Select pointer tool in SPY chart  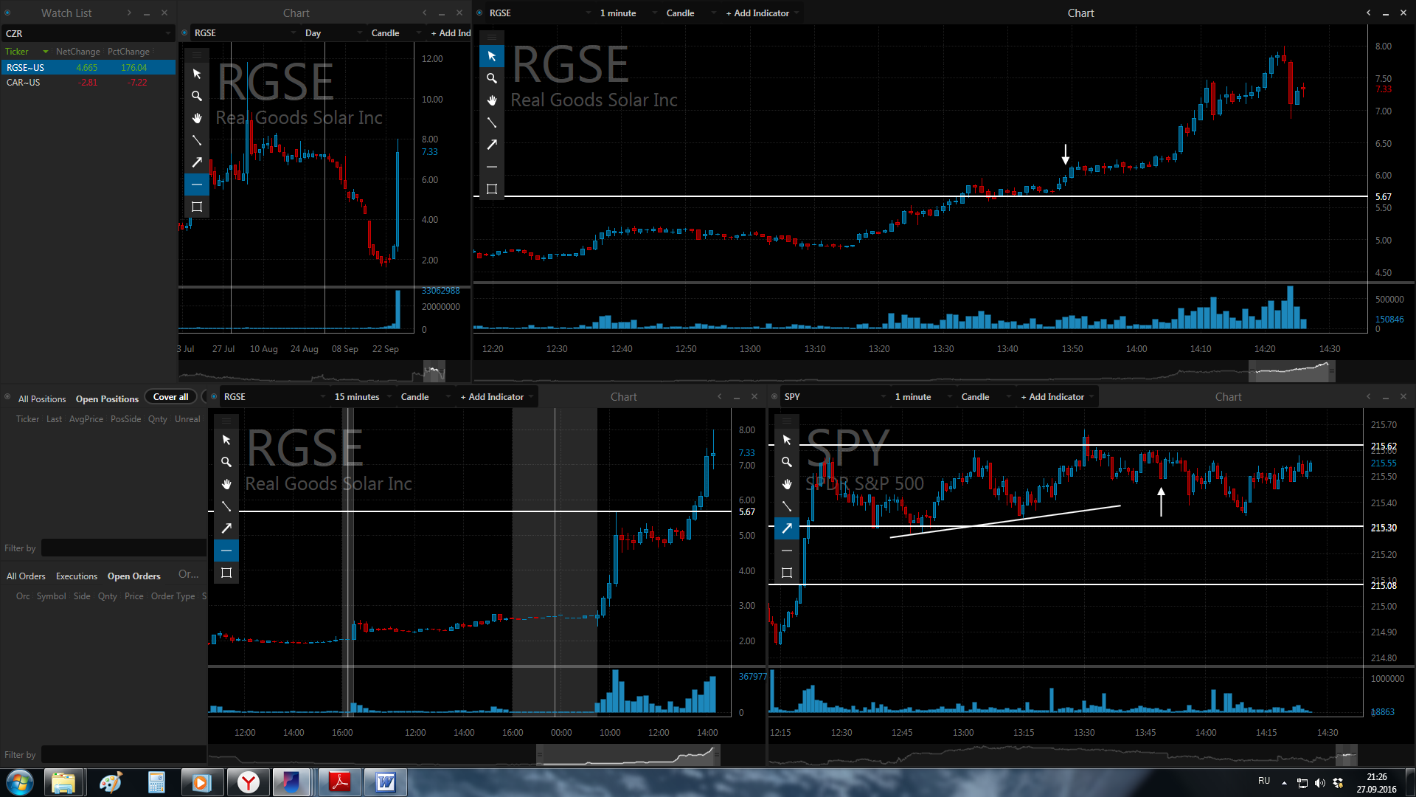(x=787, y=440)
